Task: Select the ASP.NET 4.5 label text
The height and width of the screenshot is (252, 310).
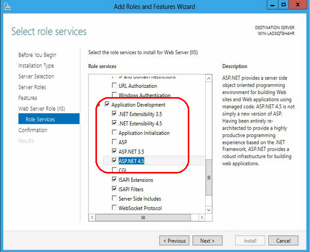Action: click(132, 161)
